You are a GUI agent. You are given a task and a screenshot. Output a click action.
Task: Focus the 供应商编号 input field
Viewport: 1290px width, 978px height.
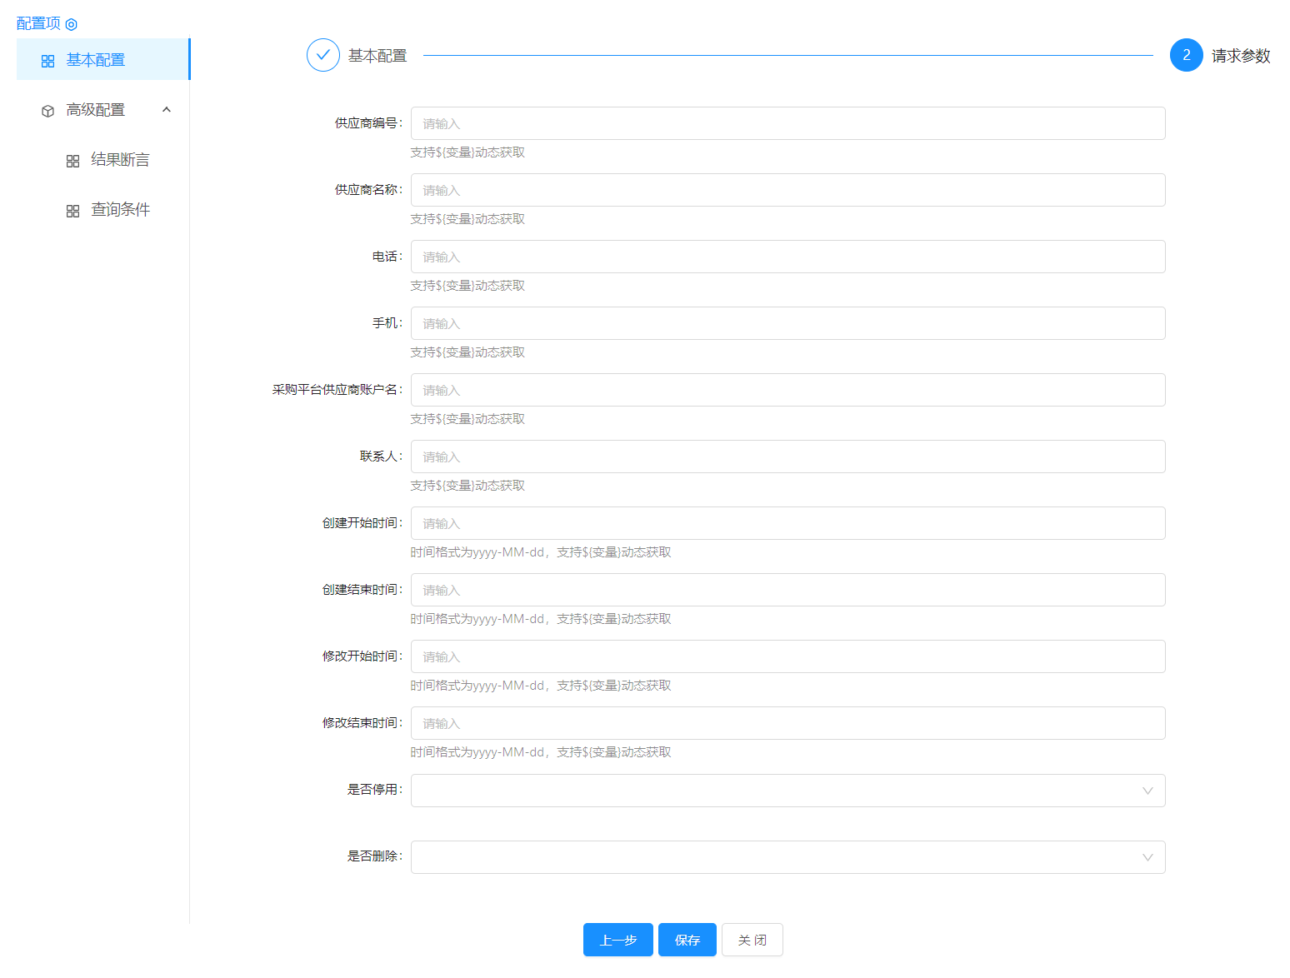(x=787, y=123)
